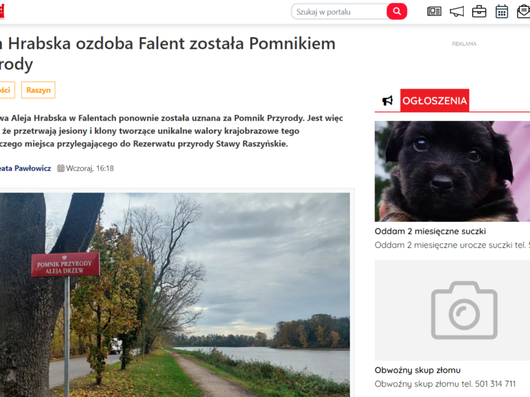Image resolution: width=530 pixels, height=397 pixels.
Task: Click the megaphone icon beside OGŁOSZENIA
Action: pos(388,101)
